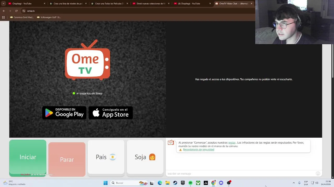Open the Soja gender selector
334x187 pixels.
[145, 157]
